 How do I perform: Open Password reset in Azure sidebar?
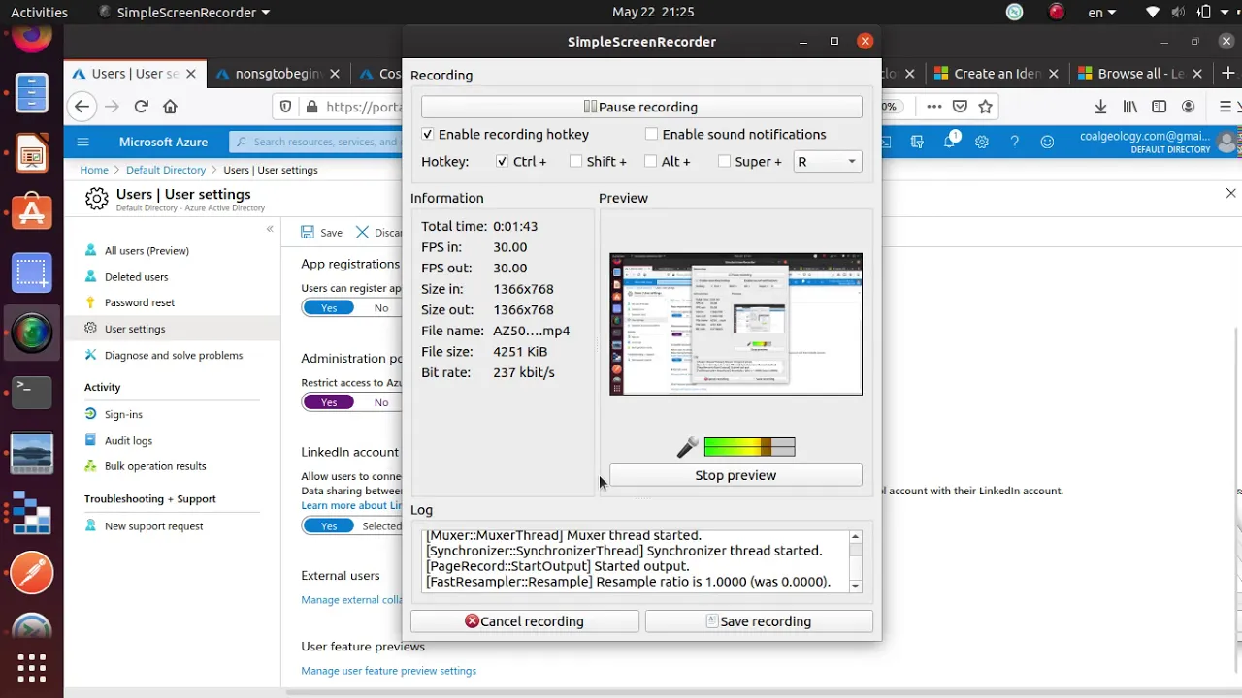coord(140,302)
